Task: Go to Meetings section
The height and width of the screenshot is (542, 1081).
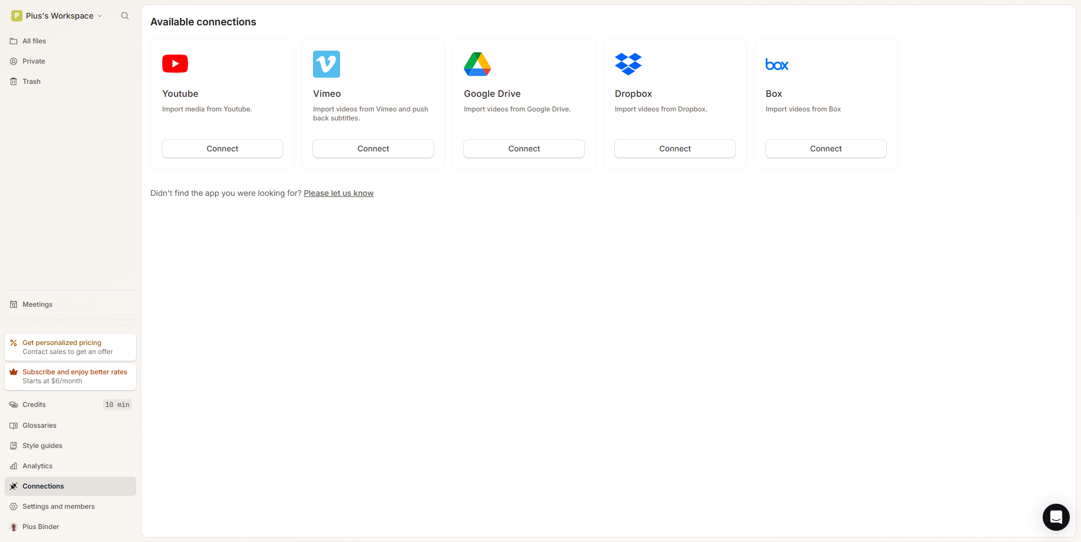Action: (37, 304)
